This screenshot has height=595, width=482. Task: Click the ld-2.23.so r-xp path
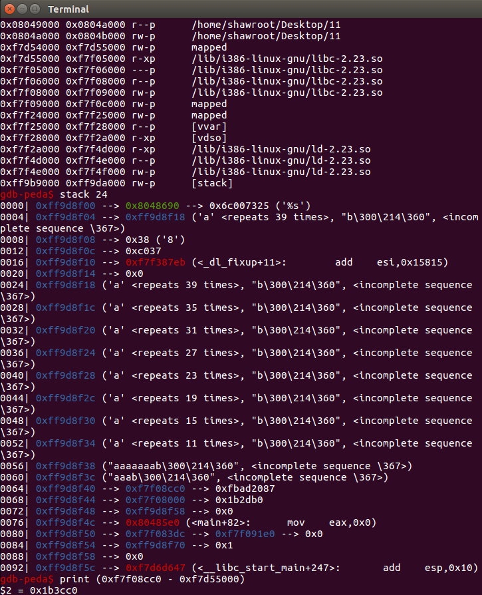[281, 150]
